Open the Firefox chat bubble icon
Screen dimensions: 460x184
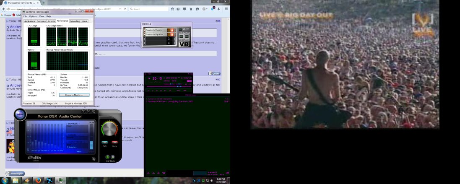198,9
